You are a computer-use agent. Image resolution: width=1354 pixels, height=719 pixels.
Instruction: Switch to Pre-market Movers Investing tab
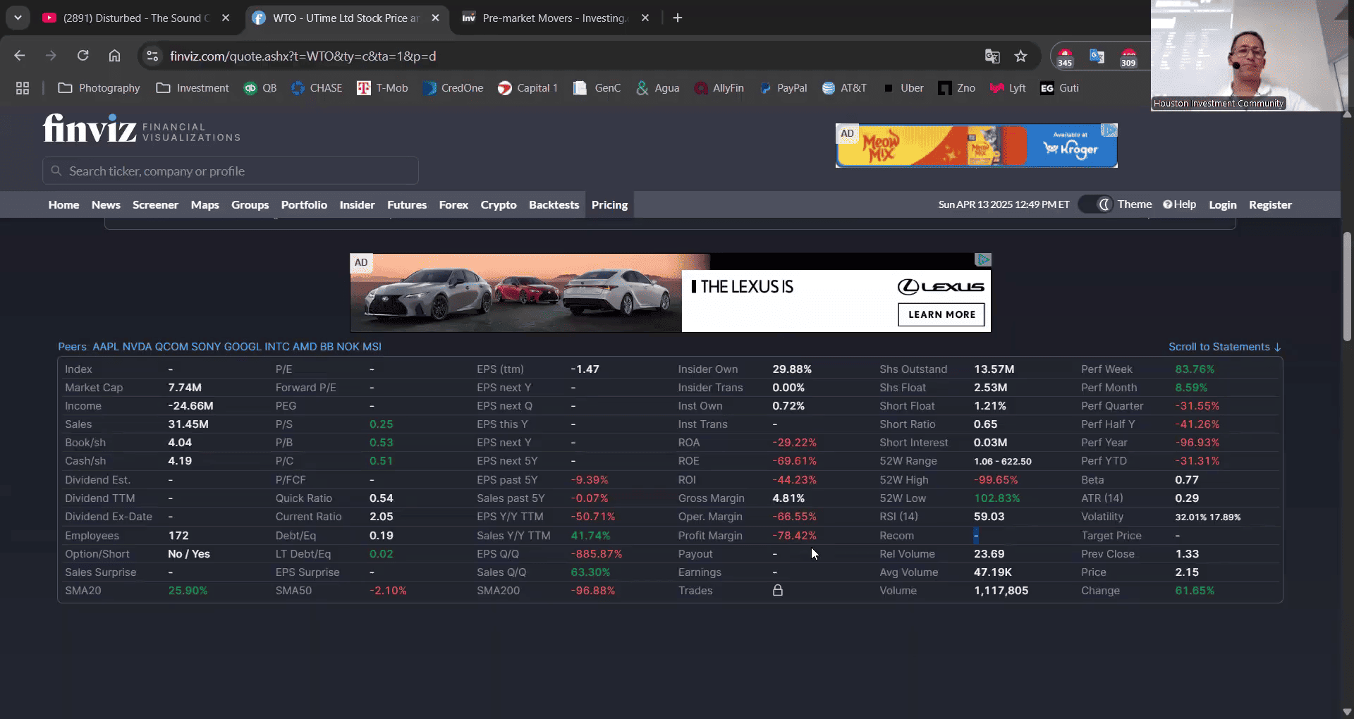554,18
